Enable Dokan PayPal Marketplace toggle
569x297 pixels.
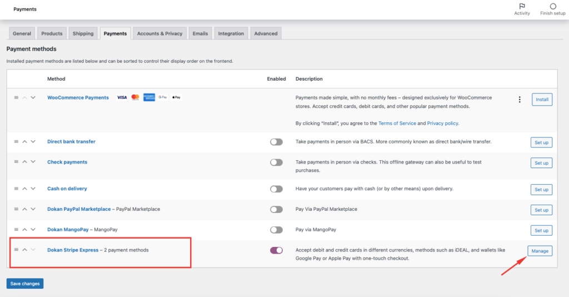point(276,210)
